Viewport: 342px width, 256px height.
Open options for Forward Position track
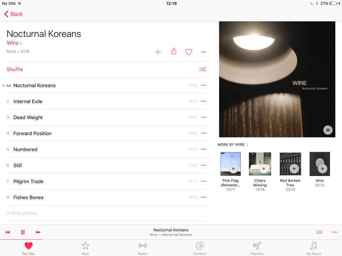pyautogui.click(x=203, y=133)
